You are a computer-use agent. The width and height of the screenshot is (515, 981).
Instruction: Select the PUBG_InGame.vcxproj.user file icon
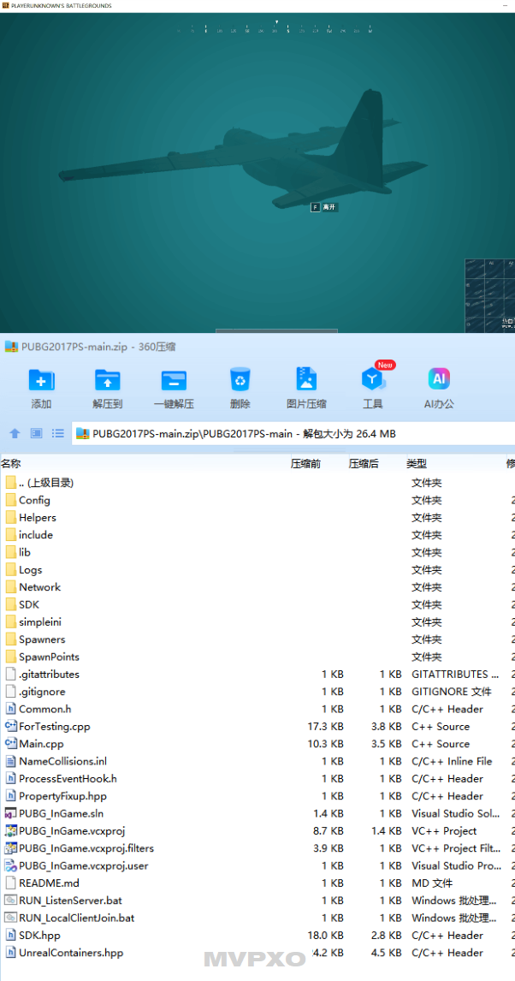coord(10,866)
